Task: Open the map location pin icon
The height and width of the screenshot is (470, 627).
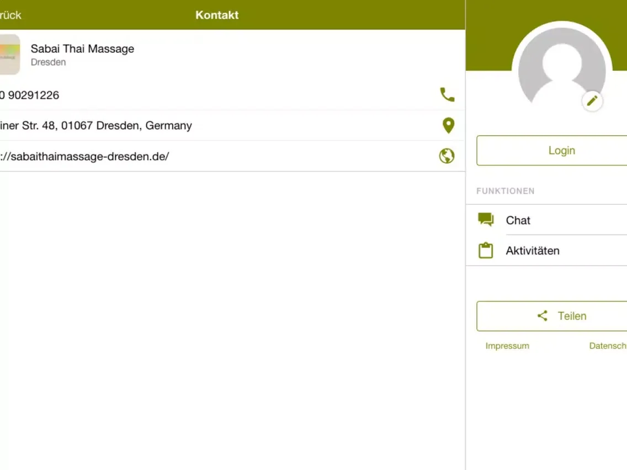Action: pyautogui.click(x=448, y=125)
